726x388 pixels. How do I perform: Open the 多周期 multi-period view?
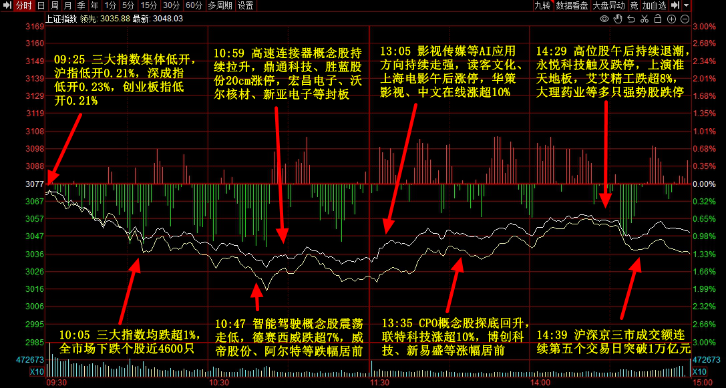pos(220,5)
